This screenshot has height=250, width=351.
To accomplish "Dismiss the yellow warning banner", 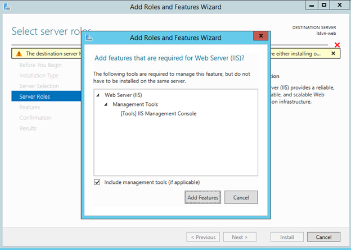I will click(333, 54).
